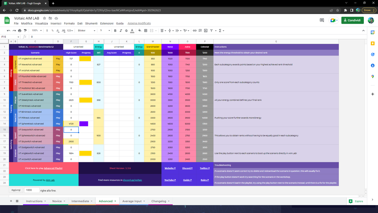Apply currency format with the $ icon

click(47, 31)
